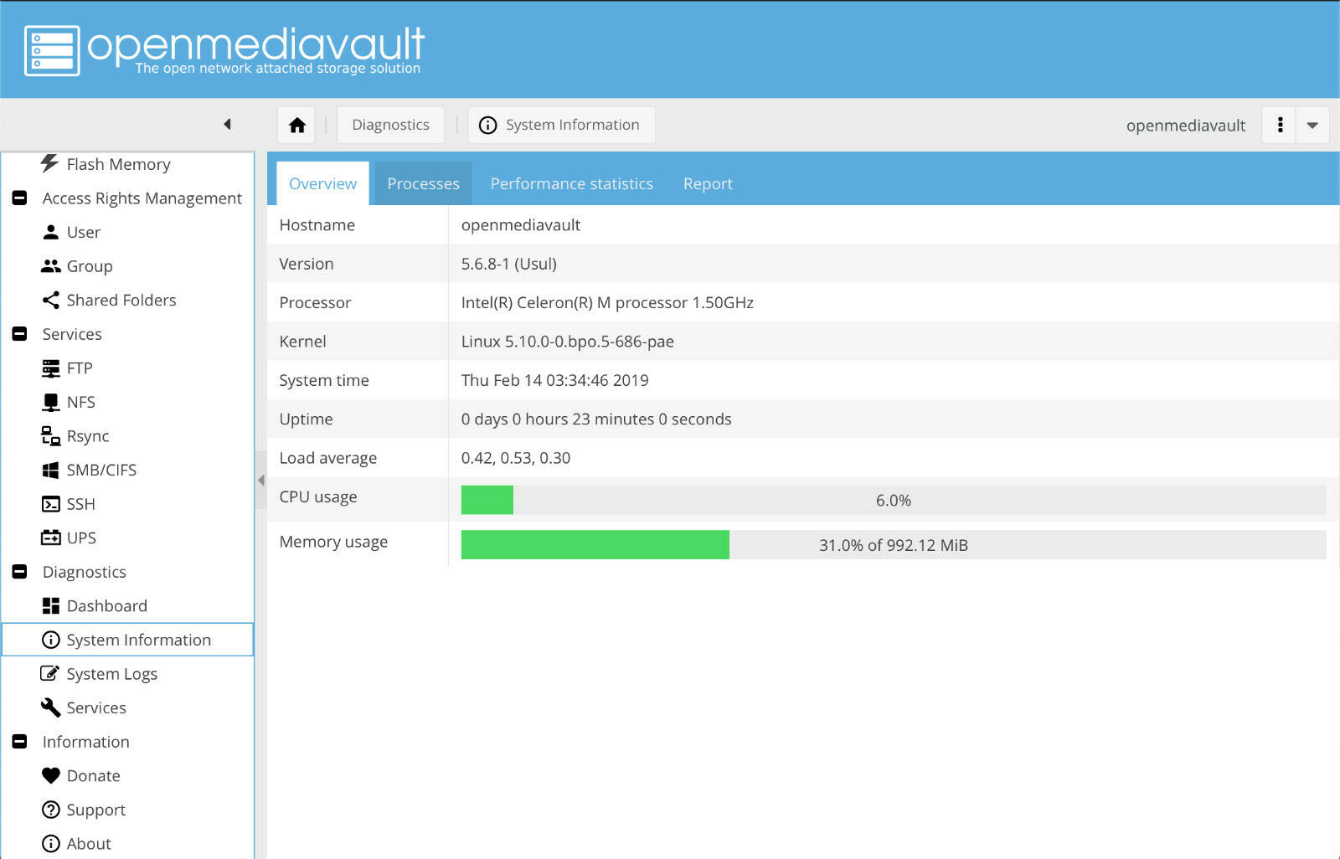Open the user dropdown arrow in header
Viewport: 1340px width, 859px height.
click(x=1312, y=125)
